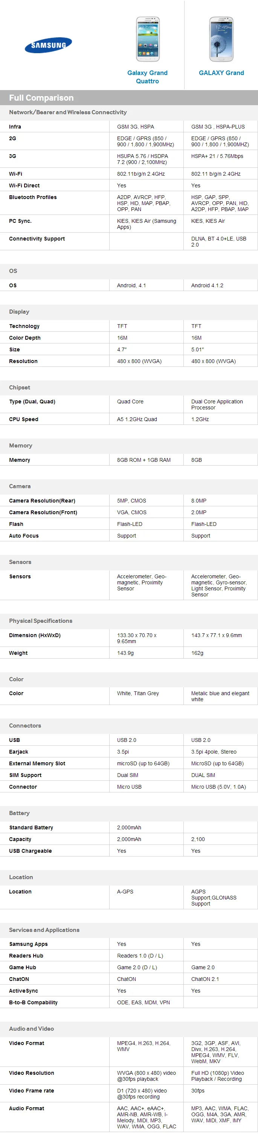Select 'Dual Core Application Processor' value
The width and height of the screenshot is (258, 1137).
click(x=217, y=405)
